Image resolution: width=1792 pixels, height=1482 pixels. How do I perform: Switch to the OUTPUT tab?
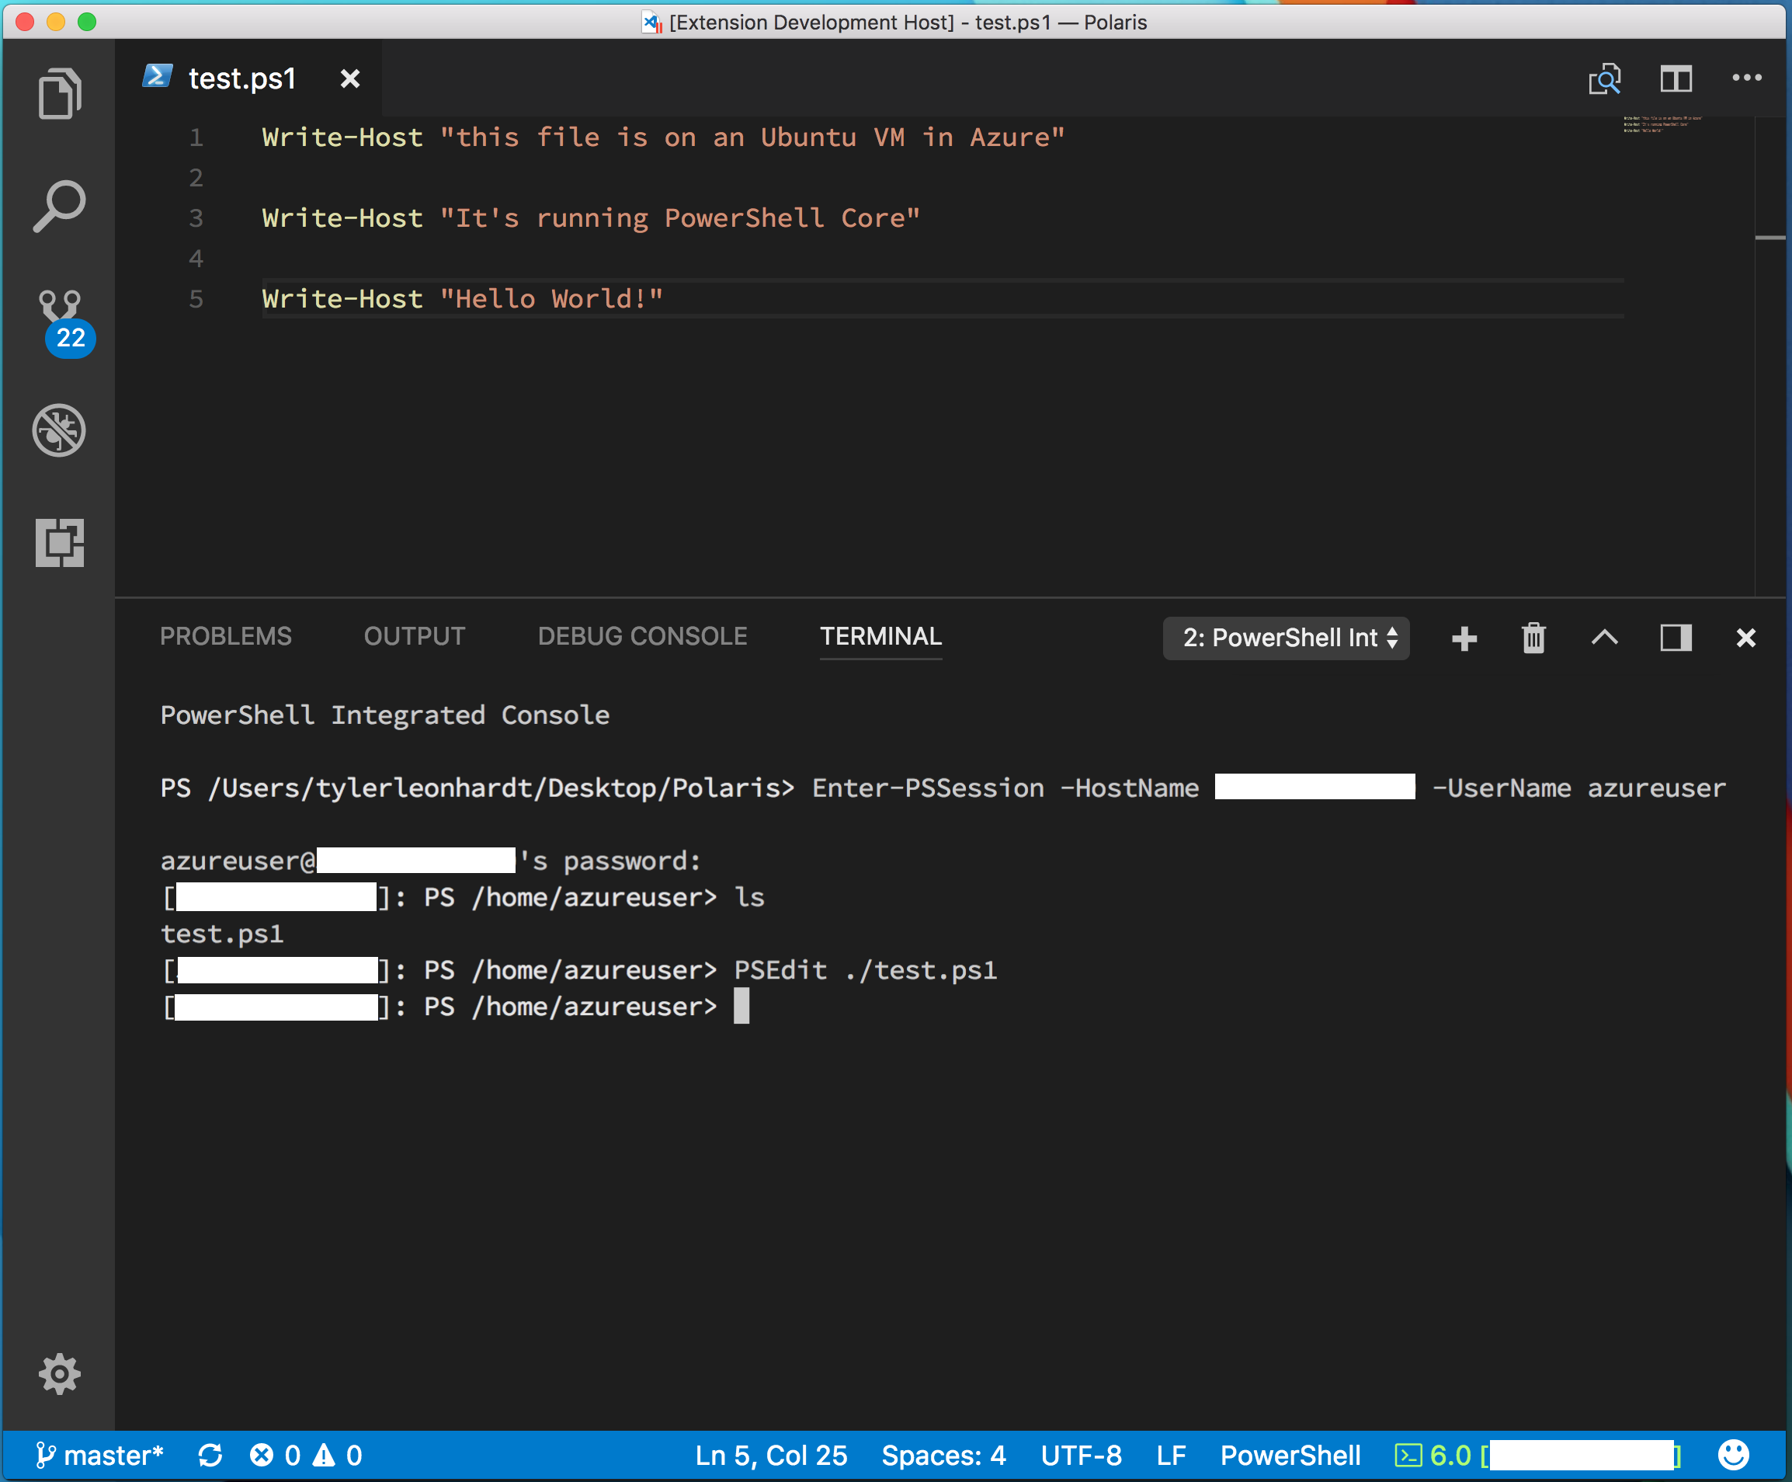(412, 636)
